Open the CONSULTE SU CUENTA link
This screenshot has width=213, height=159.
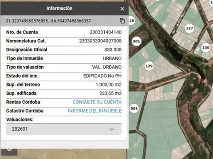coord(97,102)
